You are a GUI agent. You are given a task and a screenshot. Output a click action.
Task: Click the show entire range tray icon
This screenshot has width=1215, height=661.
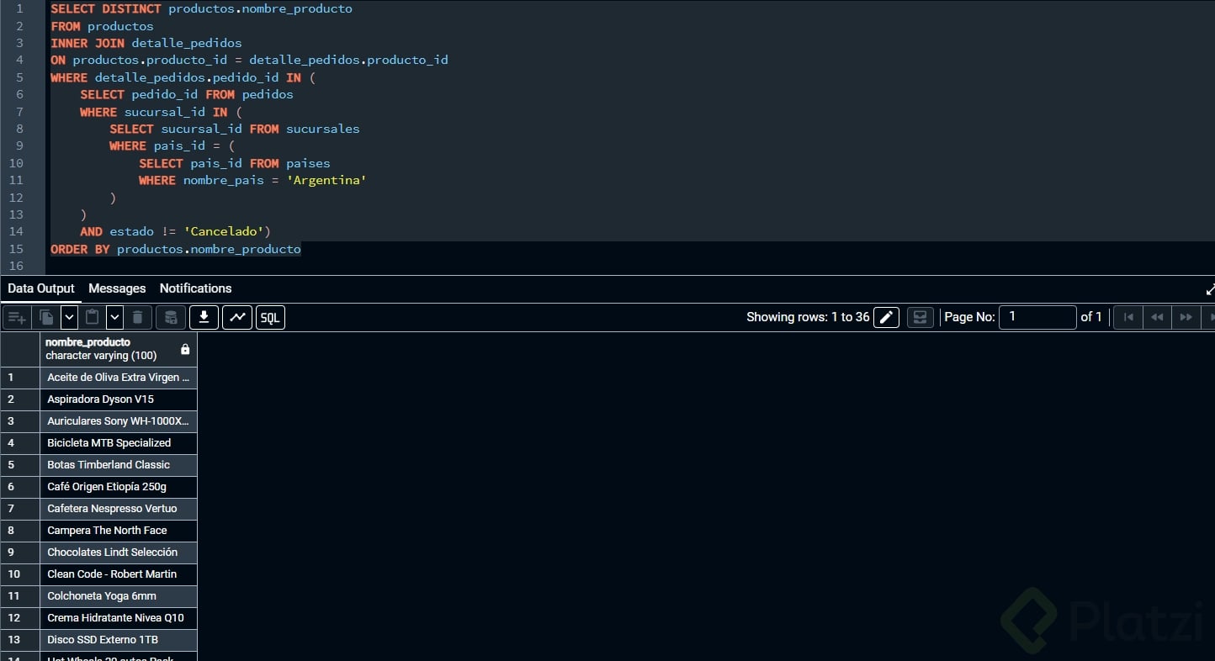click(x=921, y=317)
